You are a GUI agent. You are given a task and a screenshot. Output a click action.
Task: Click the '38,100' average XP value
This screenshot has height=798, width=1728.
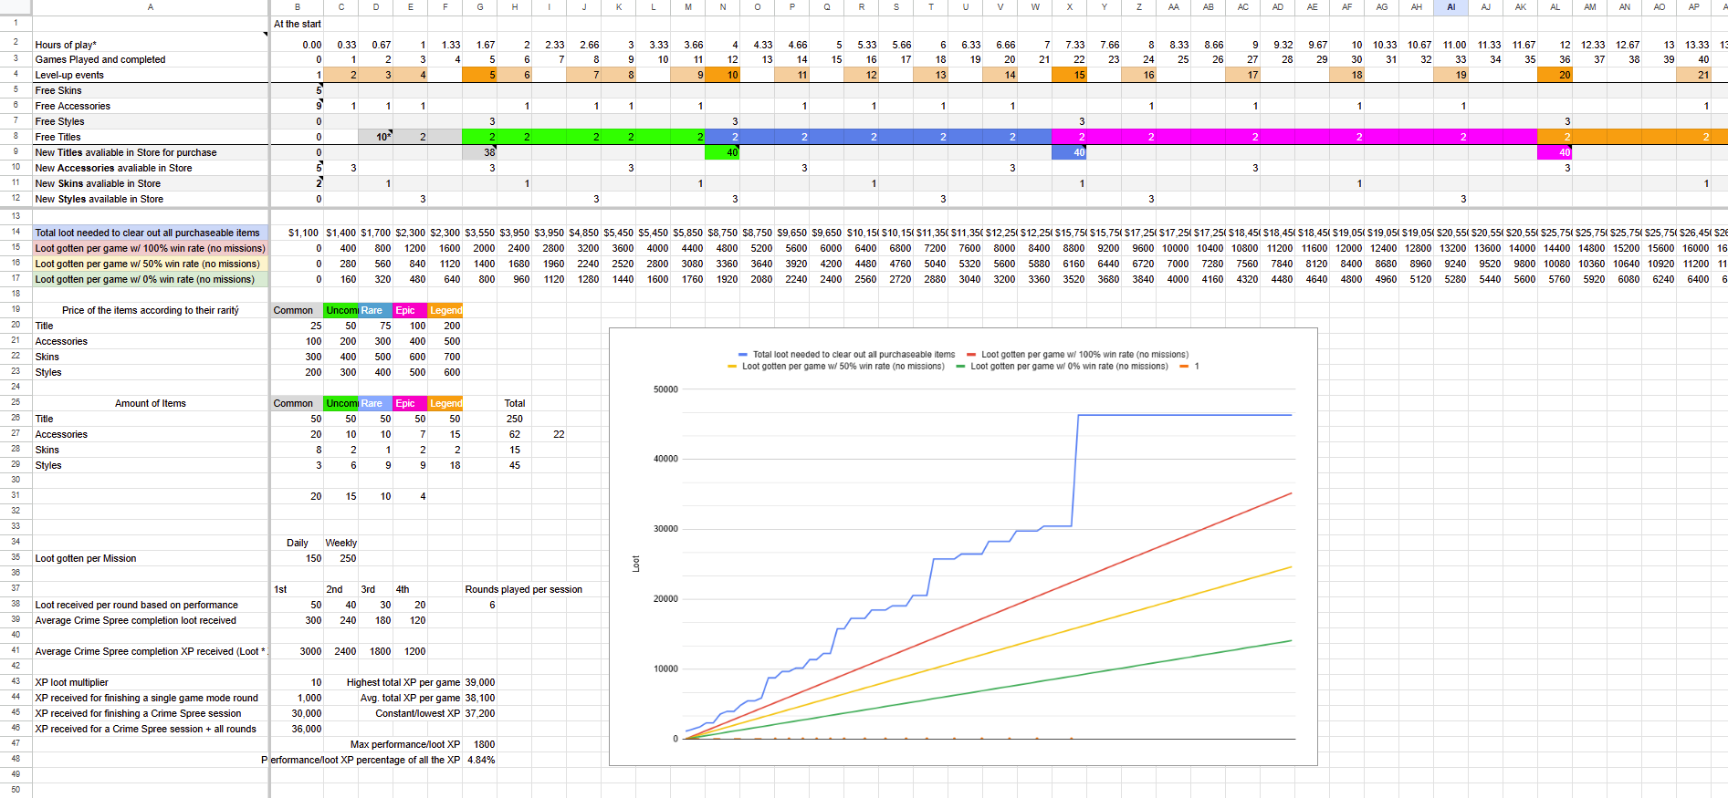coord(480,698)
